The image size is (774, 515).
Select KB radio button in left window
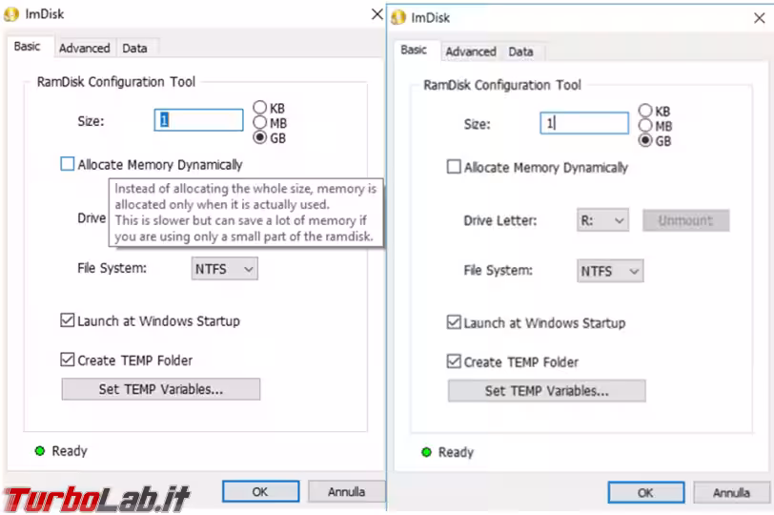click(259, 108)
